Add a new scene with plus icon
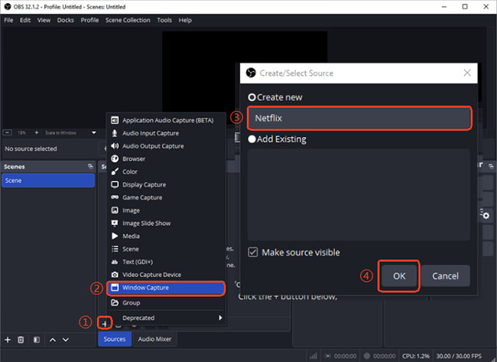 click(8, 340)
